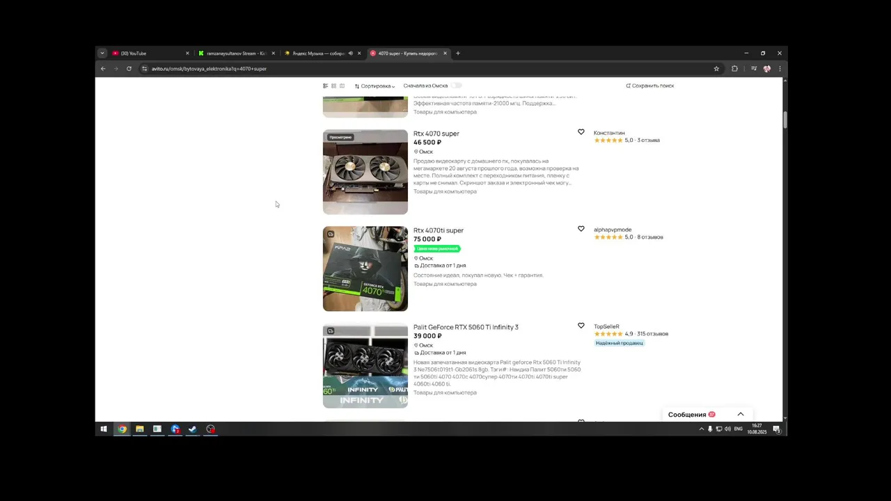Switch to list view layout icon
Viewport: 891px width, 501px height.
pos(325,86)
